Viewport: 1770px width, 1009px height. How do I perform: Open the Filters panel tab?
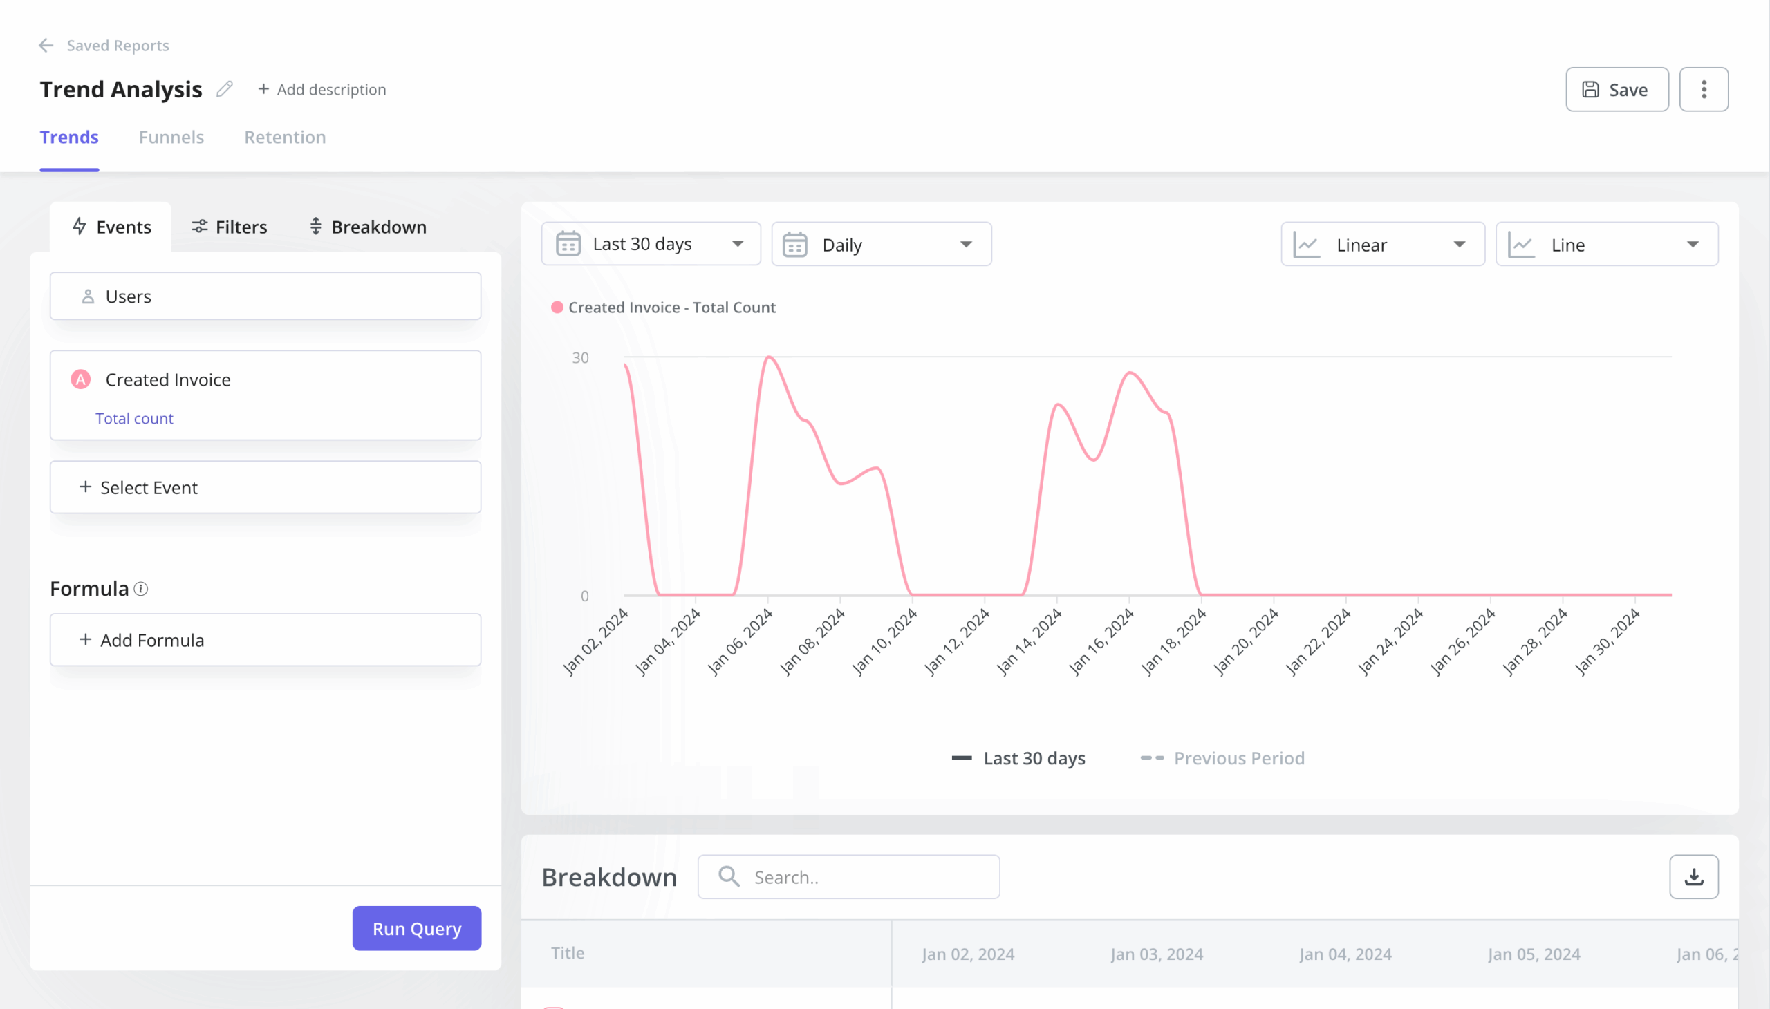228,227
